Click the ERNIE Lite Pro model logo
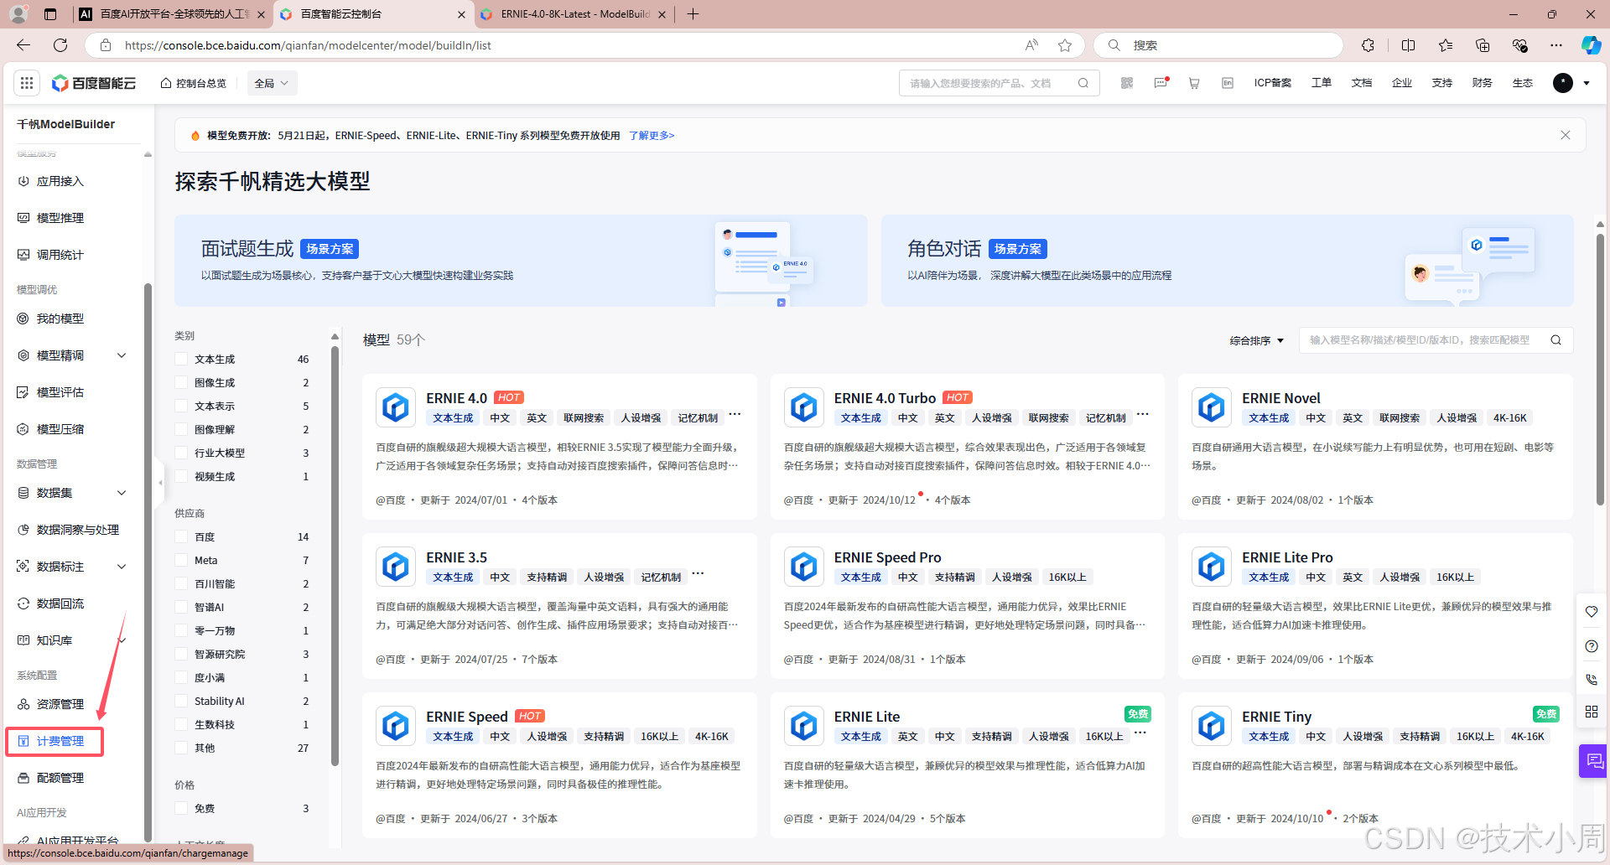The width and height of the screenshot is (1610, 865). 1212,567
